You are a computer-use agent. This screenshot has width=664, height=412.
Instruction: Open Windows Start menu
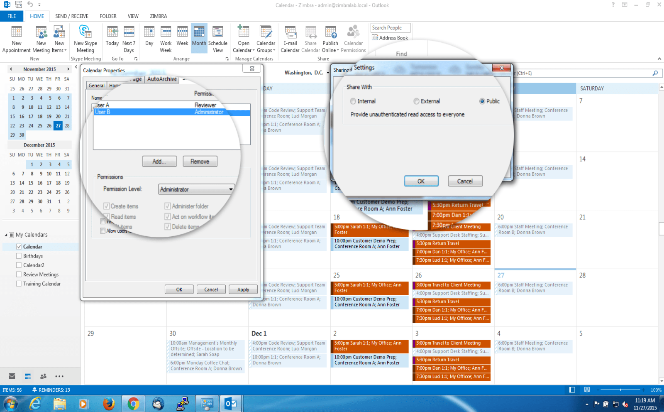click(x=10, y=404)
